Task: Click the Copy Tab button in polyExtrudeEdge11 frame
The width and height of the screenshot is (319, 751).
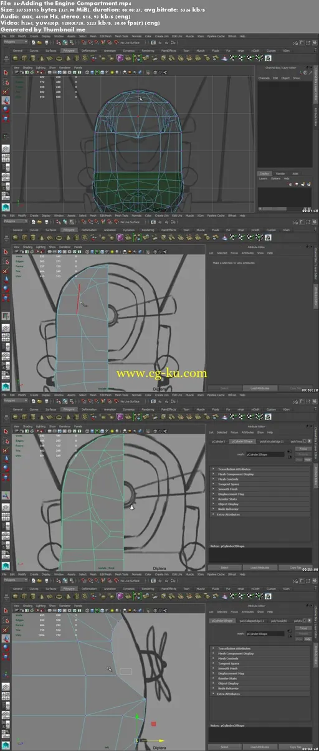Action: point(295,567)
